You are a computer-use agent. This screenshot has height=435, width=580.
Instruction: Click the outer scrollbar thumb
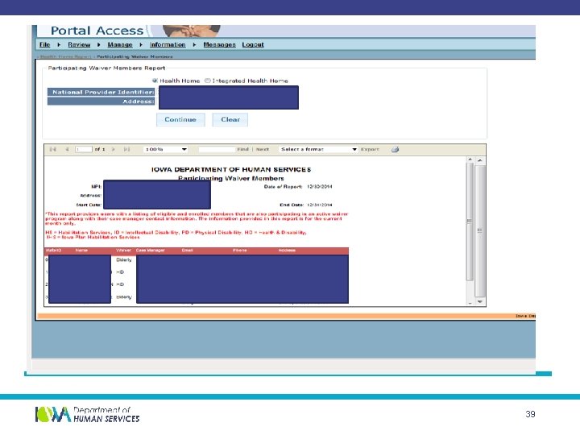pos(480,230)
